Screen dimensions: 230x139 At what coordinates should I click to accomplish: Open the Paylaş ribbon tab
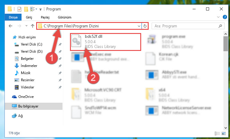pos(45,17)
